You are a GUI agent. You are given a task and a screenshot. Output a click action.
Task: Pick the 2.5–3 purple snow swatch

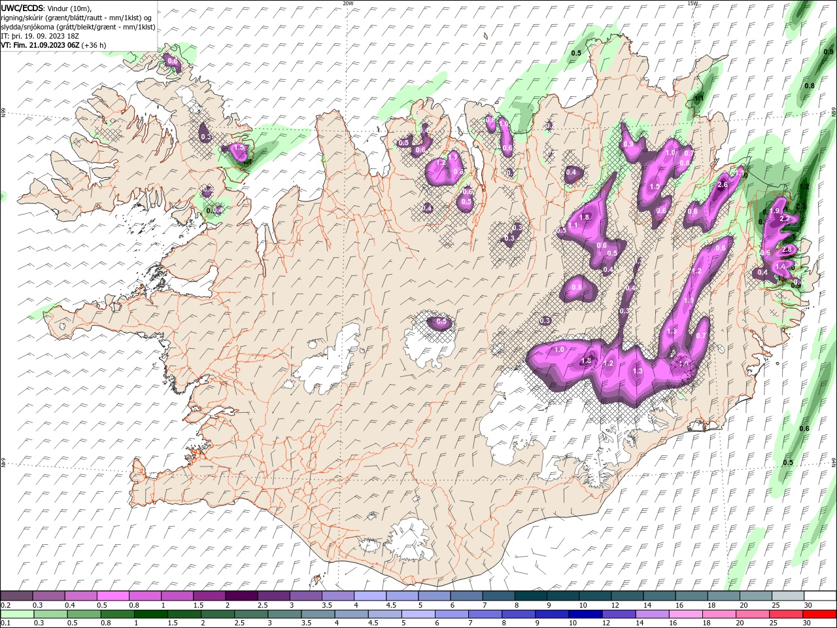(274, 596)
